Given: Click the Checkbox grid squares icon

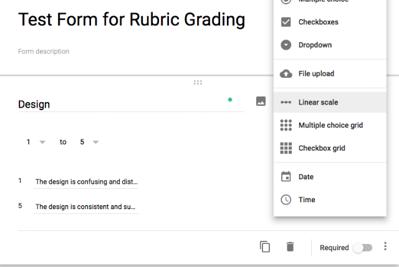Looking at the screenshot, I should 286,148.
